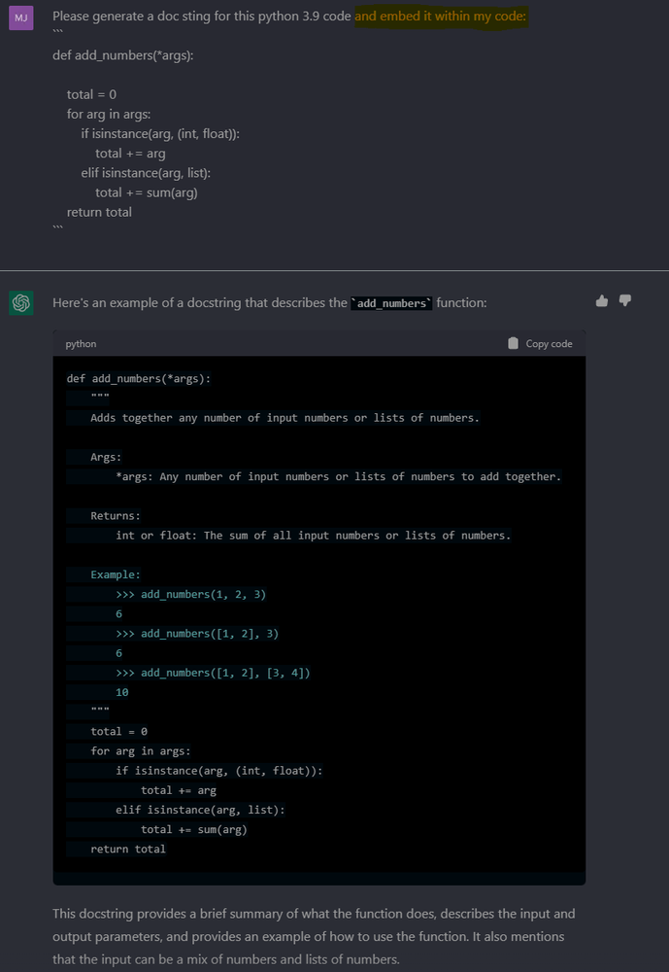Click the 'This docstring provides a brief summary' paragraph

(314, 936)
